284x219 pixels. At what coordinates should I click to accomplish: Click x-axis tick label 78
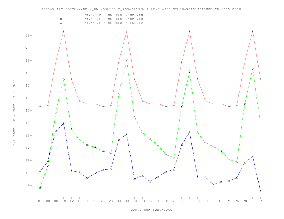[245, 201]
